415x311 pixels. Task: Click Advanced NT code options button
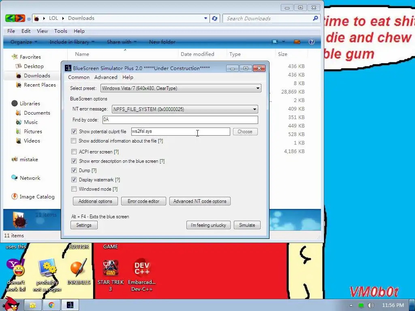point(200,201)
